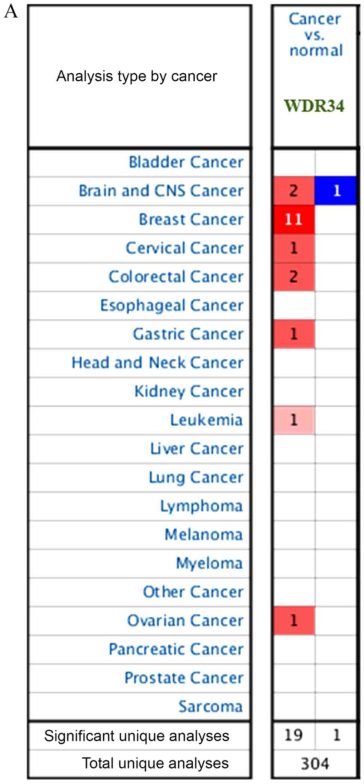
Task: Click the red Breast Cancer cell showing 11
Action: point(293,219)
